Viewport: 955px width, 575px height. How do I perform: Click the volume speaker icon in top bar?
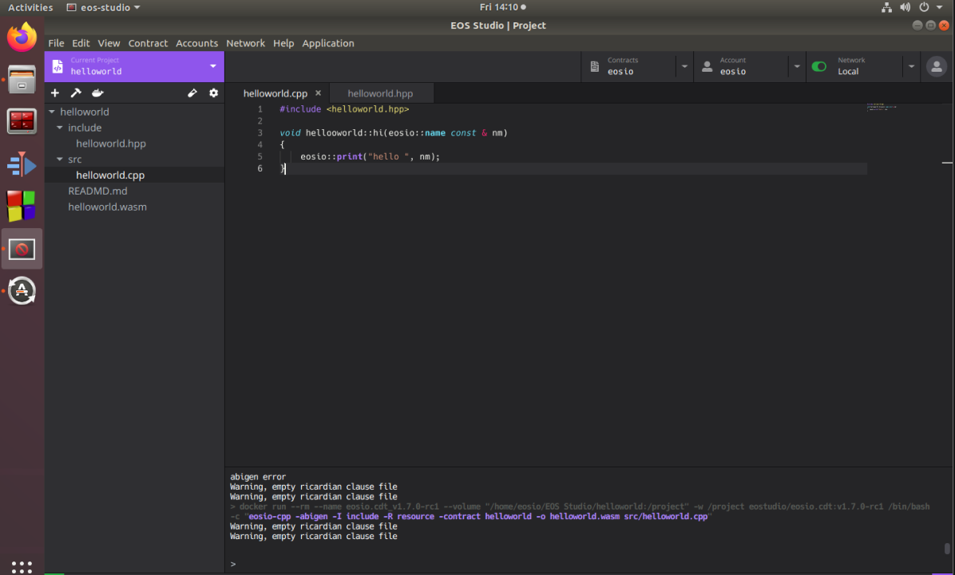click(905, 7)
